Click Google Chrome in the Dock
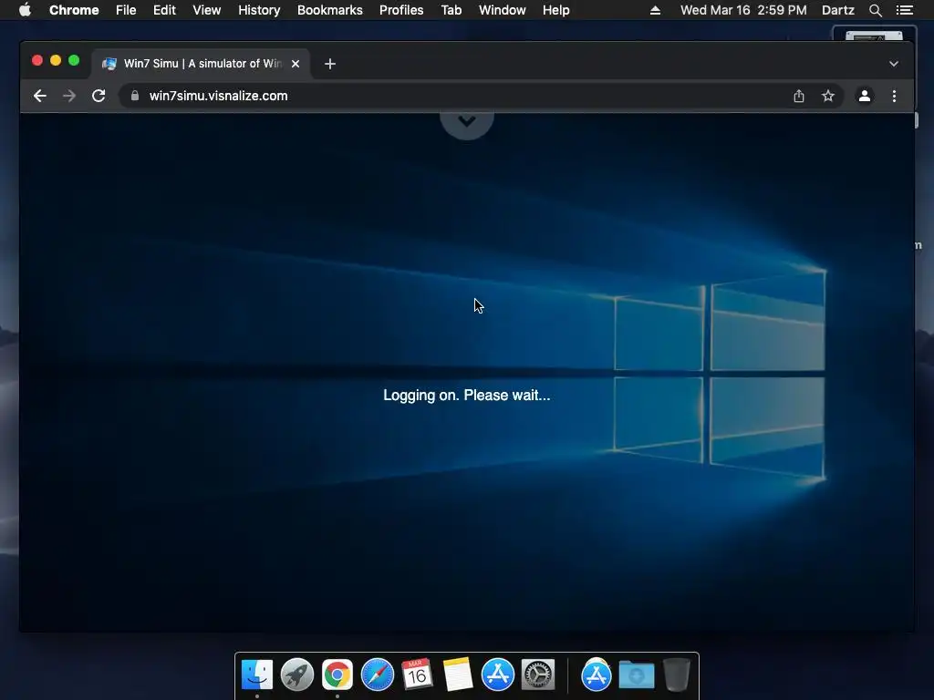This screenshot has height=700, width=934. click(x=337, y=674)
